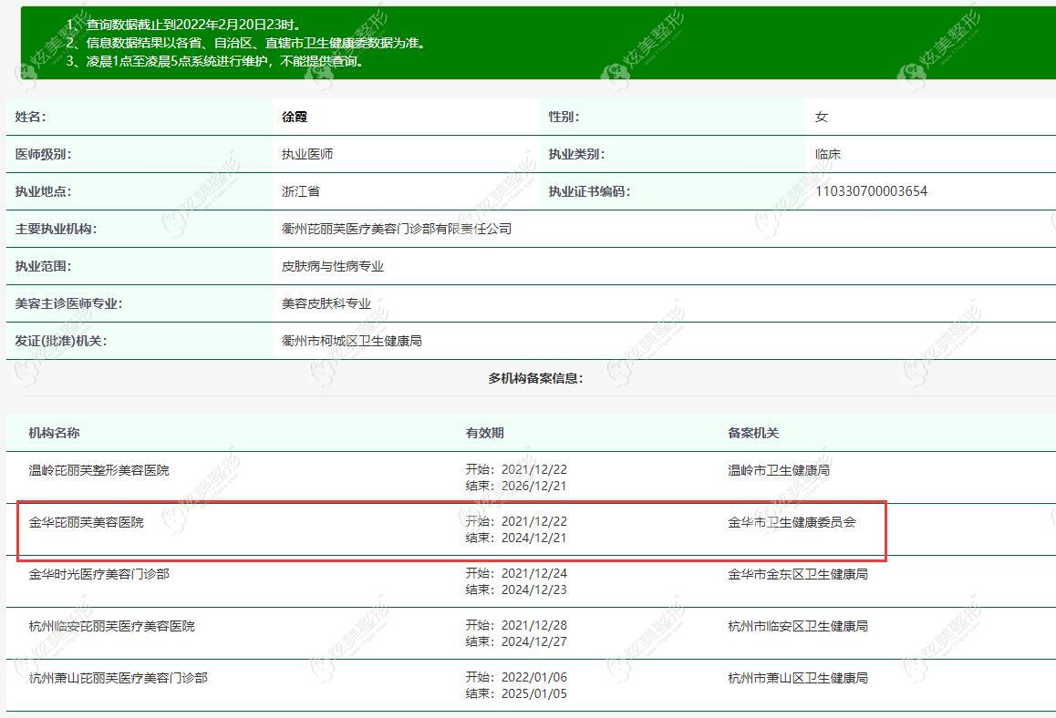This screenshot has height=718, width=1056.
Task: Select the 温岭芘丽芙整形美容医院 row name
Action: click(99, 470)
